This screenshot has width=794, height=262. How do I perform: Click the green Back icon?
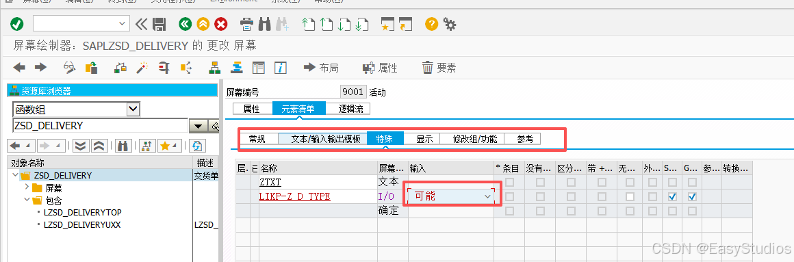(x=185, y=24)
